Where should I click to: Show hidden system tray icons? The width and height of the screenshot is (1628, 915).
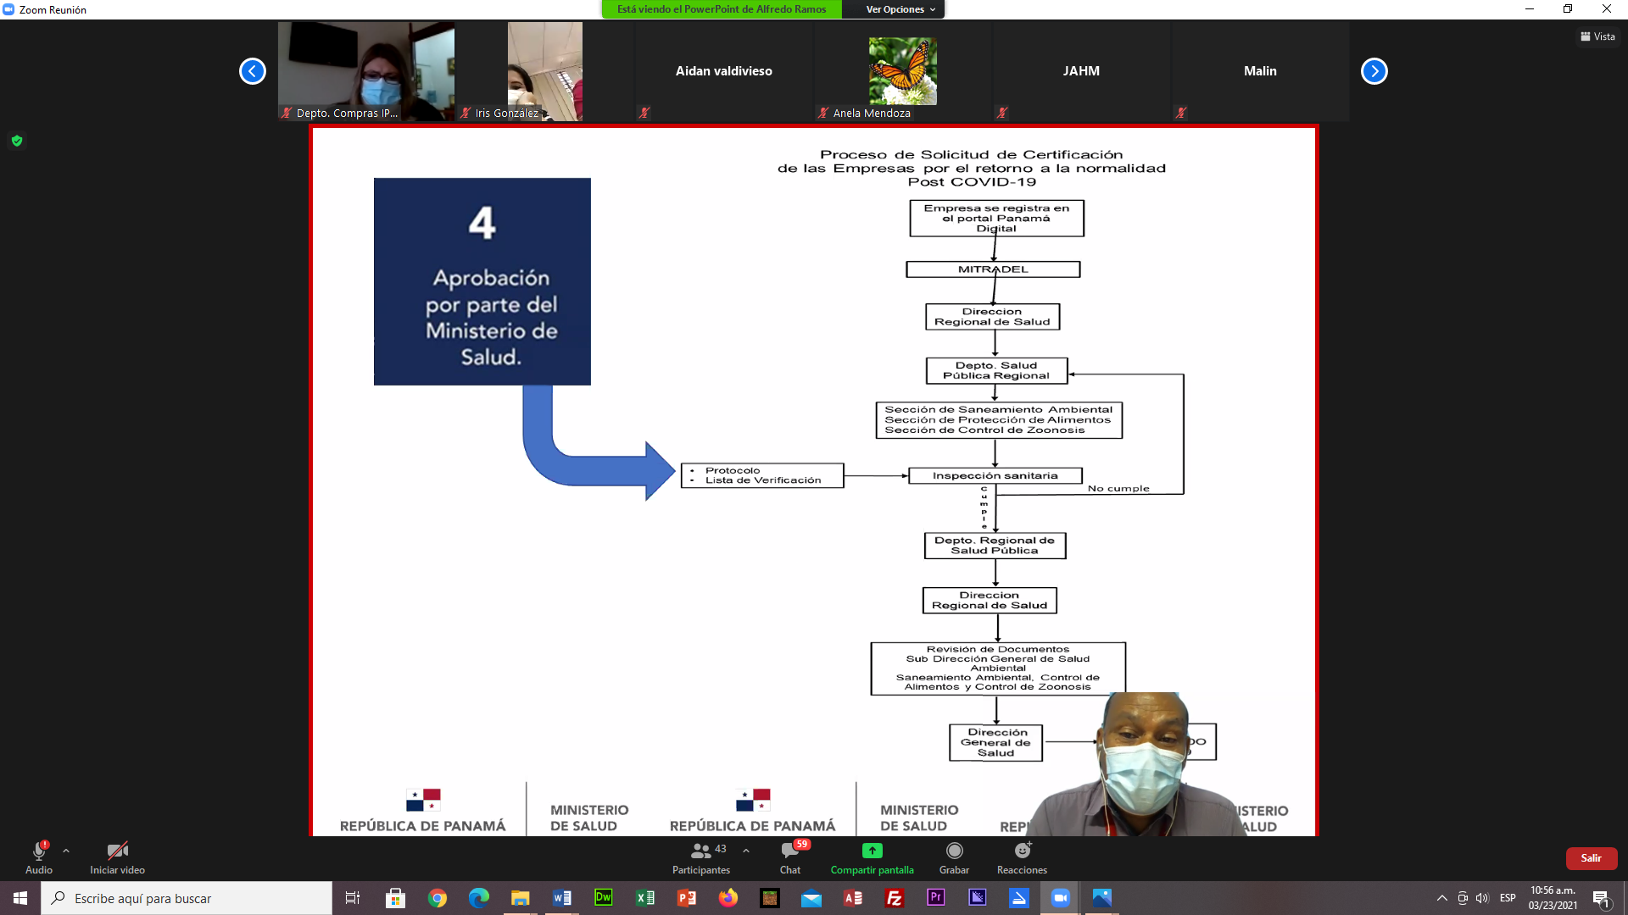tap(1441, 898)
